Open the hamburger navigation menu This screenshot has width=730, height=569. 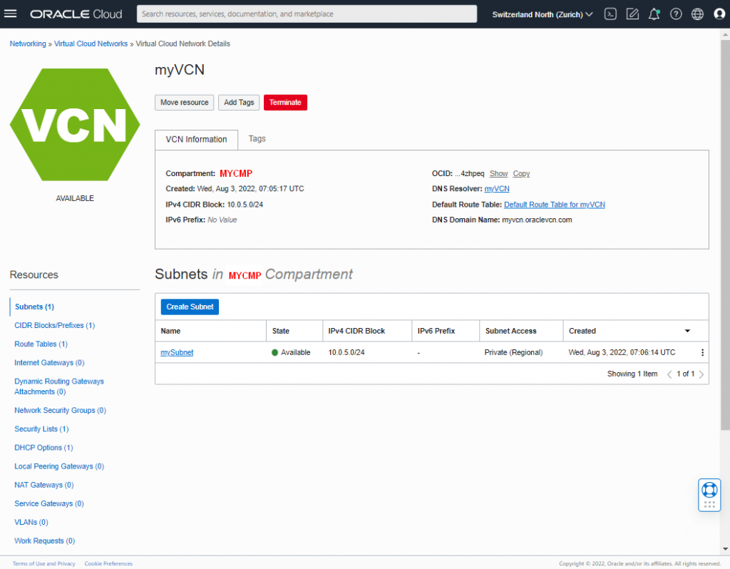10,14
